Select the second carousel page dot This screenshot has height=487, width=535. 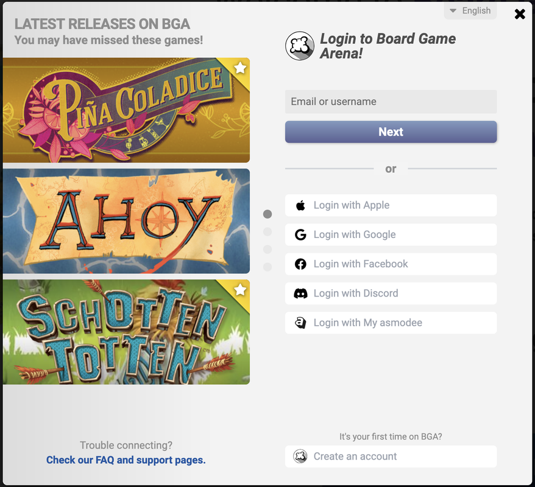[267, 232]
